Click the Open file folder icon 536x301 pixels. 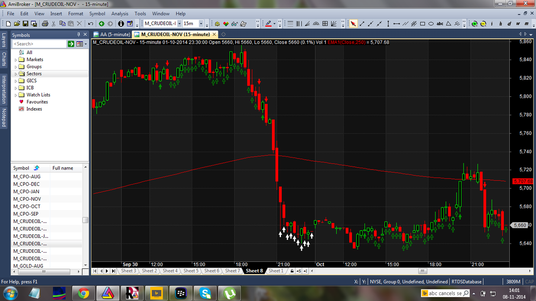[x=17, y=23]
